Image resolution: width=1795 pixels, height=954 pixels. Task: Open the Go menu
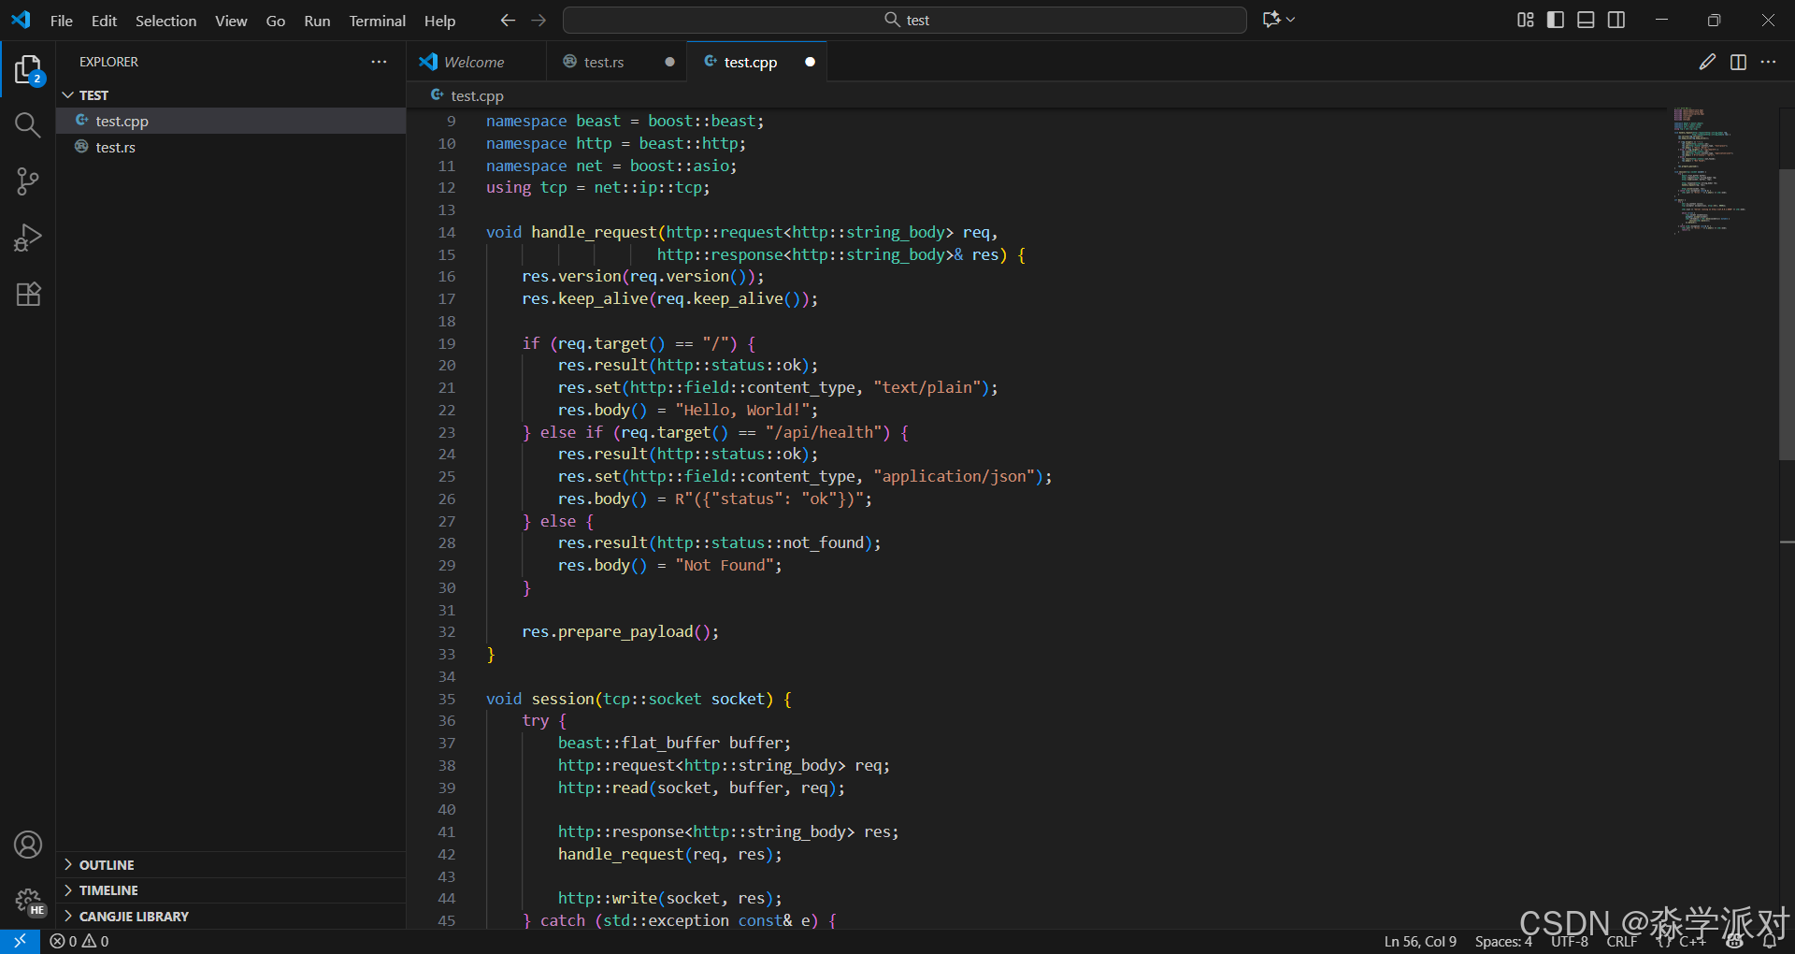pos(276,21)
